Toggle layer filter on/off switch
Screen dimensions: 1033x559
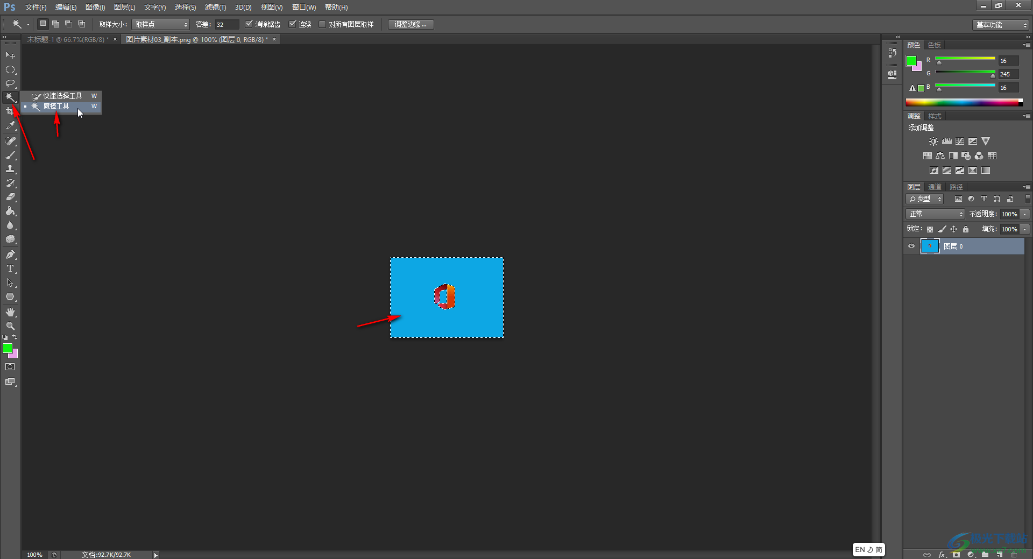[1028, 199]
